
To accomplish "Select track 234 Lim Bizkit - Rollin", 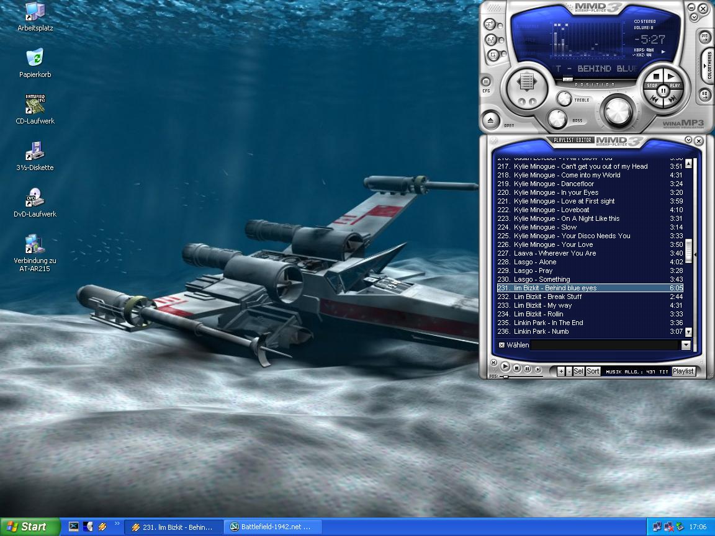I will [590, 313].
